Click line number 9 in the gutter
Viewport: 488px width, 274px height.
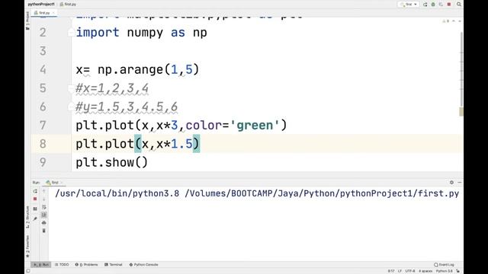[x=43, y=162]
